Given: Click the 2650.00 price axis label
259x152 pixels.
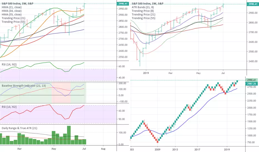Looking at the screenshot, I should (123, 45).
